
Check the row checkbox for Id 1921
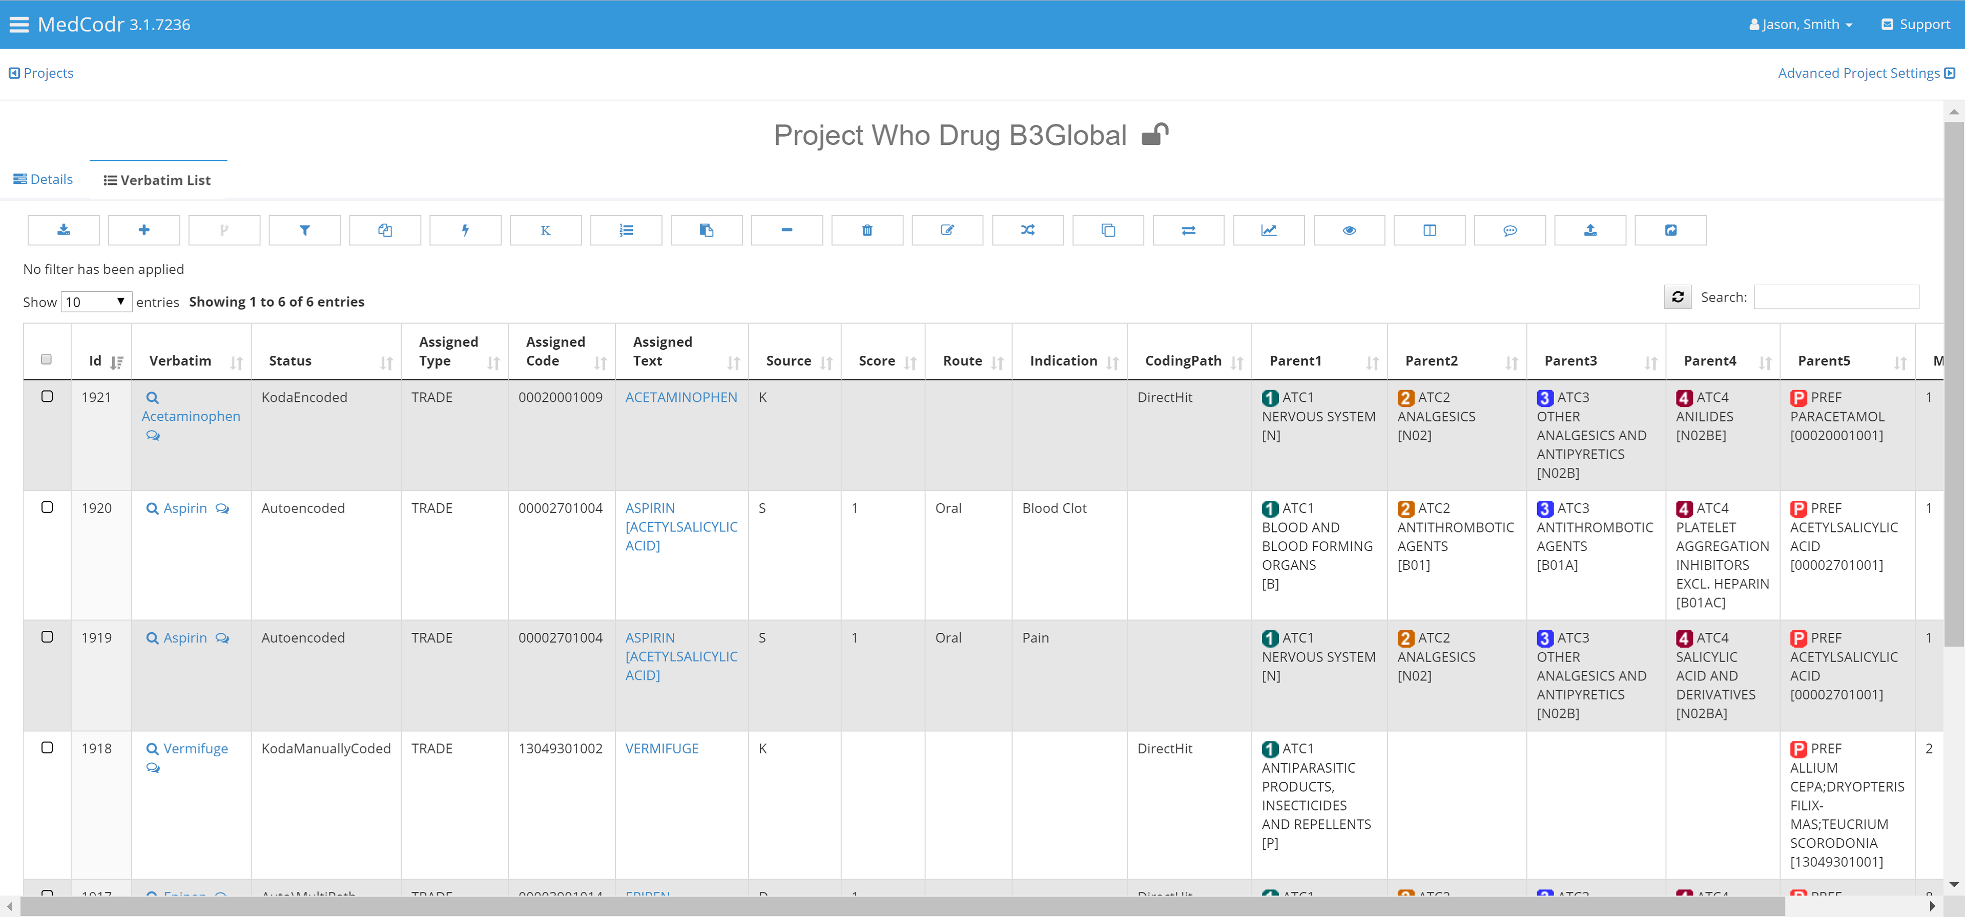[47, 396]
